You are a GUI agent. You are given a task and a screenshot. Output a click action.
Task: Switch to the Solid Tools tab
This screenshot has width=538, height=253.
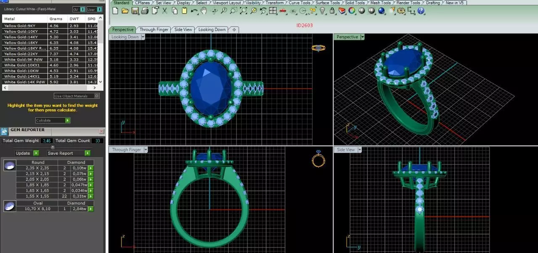click(x=355, y=3)
